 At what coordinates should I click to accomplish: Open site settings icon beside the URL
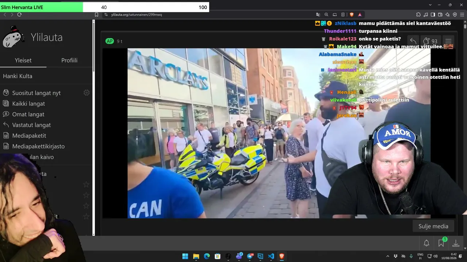click(x=106, y=15)
